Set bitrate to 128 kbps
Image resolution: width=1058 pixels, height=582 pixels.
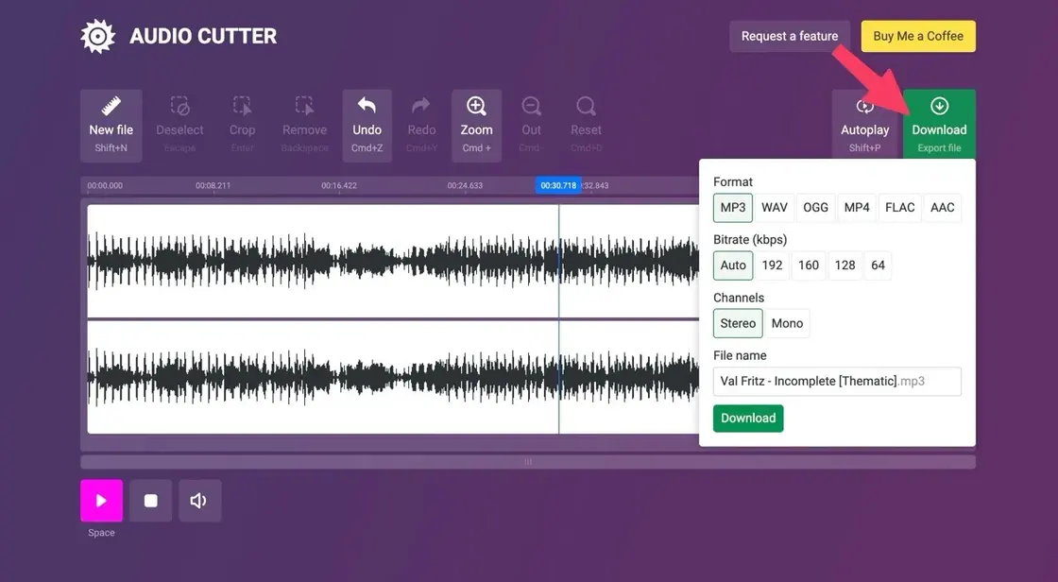[x=845, y=265]
